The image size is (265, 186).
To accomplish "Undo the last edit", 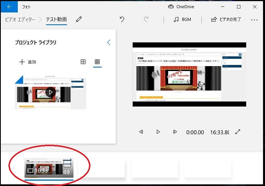I will coord(122,19).
